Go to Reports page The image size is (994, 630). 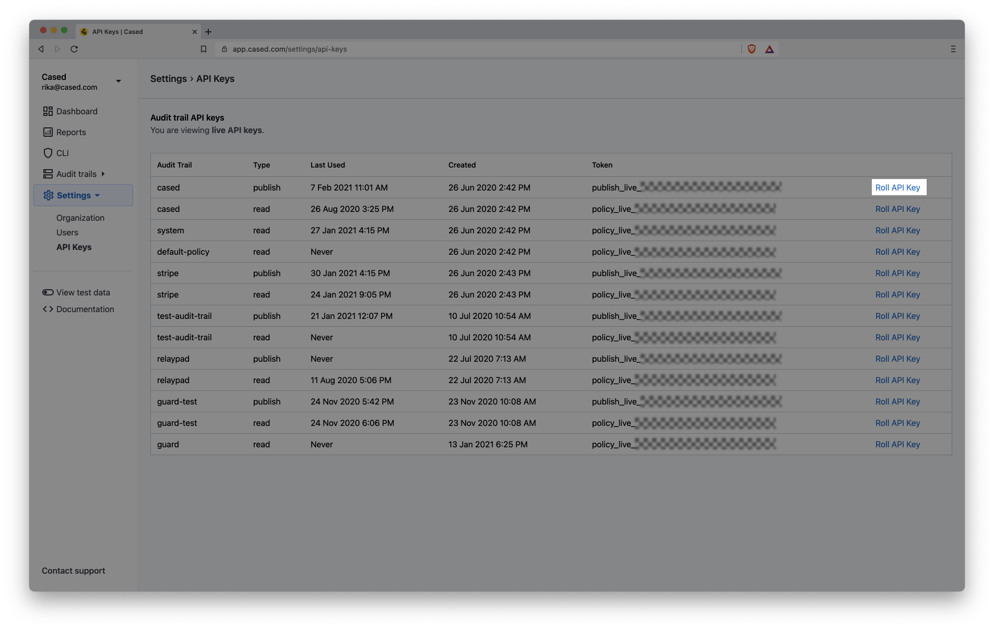[71, 132]
